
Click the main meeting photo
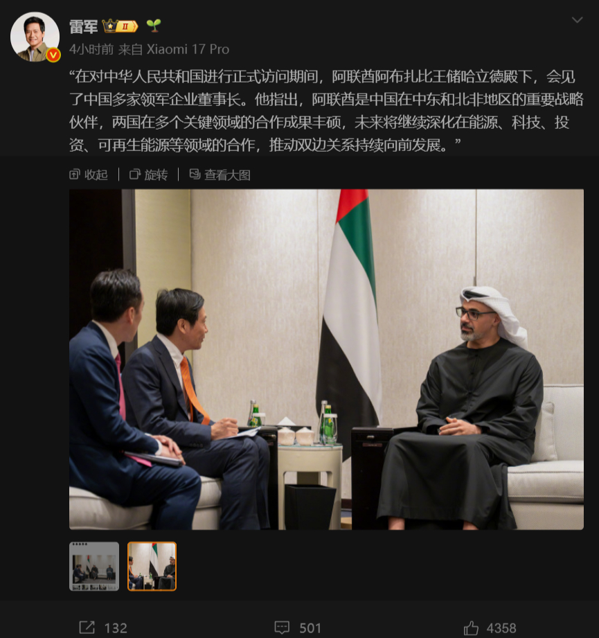[x=326, y=360]
